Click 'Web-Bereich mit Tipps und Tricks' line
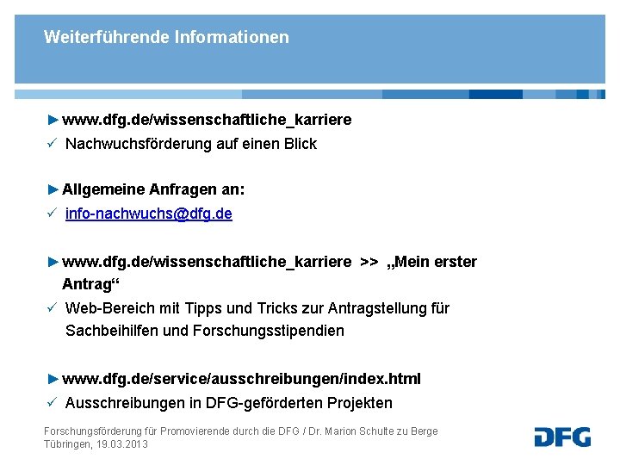Image resolution: width=620 pixels, height=465 pixels. point(257,308)
